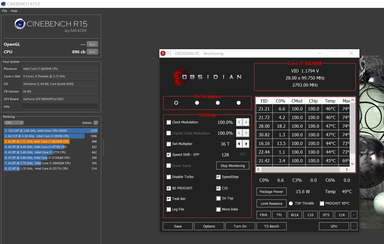Screen dimensions: 384x244
Task: Save ThrottleStop settings
Action: coord(178,226)
